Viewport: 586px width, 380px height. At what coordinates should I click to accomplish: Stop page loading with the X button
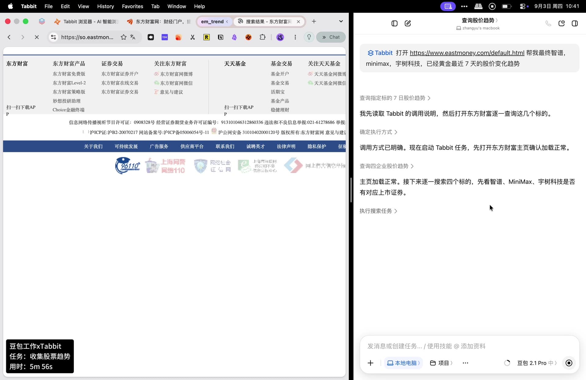(37, 37)
